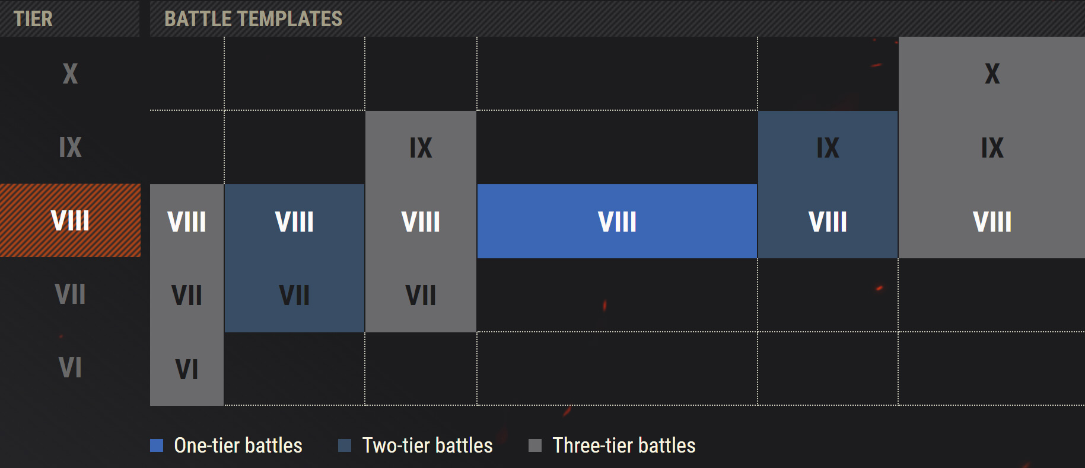Click VIII in the first gray three-tier column
The width and height of the screenshot is (1085, 468).
pyautogui.click(x=187, y=222)
